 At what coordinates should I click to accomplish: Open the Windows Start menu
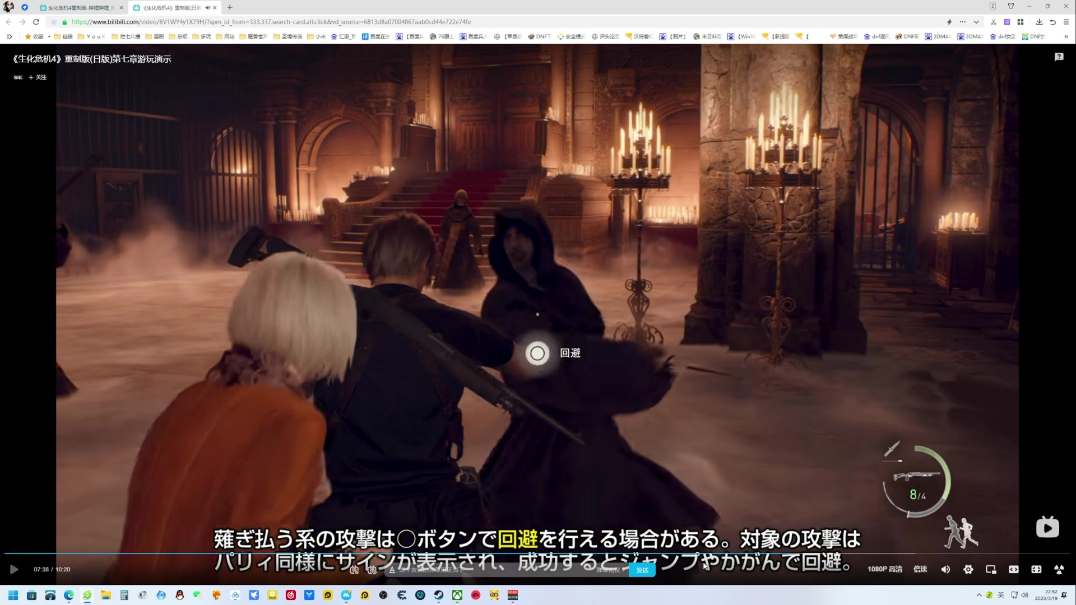tap(13, 595)
